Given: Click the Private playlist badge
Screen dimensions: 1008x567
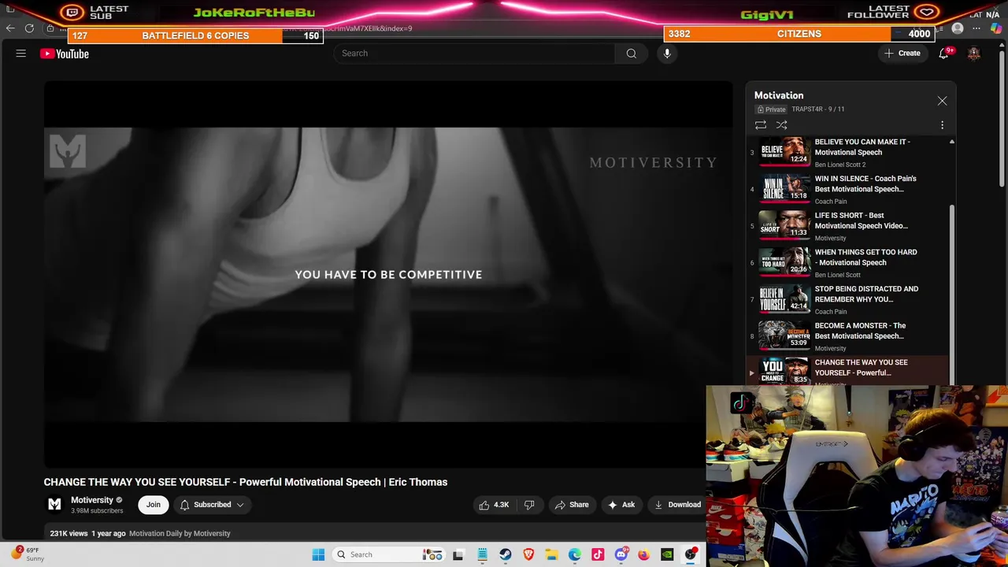Looking at the screenshot, I should [772, 109].
